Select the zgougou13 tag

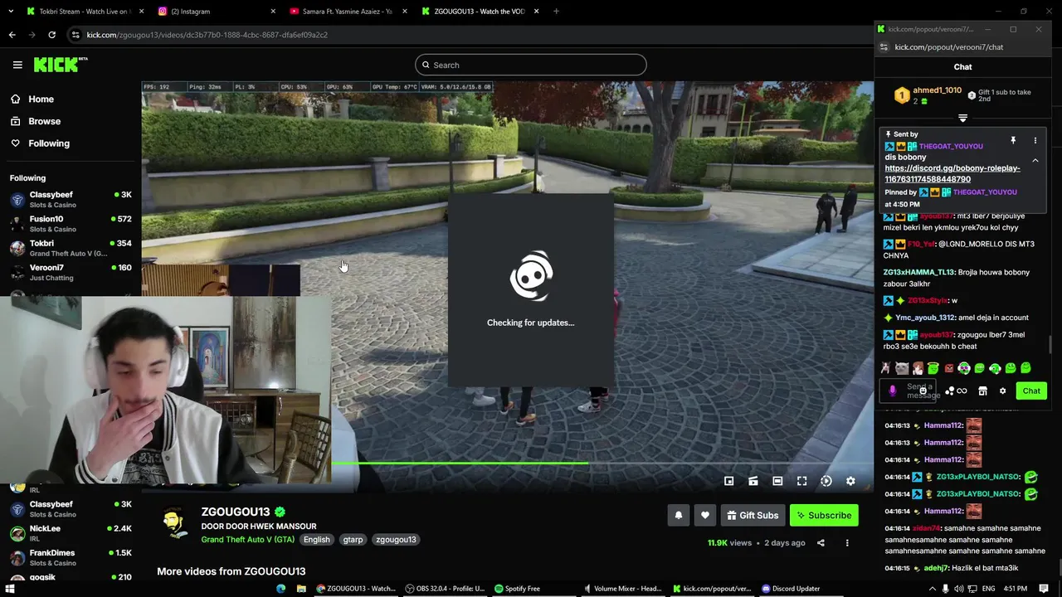click(x=396, y=540)
